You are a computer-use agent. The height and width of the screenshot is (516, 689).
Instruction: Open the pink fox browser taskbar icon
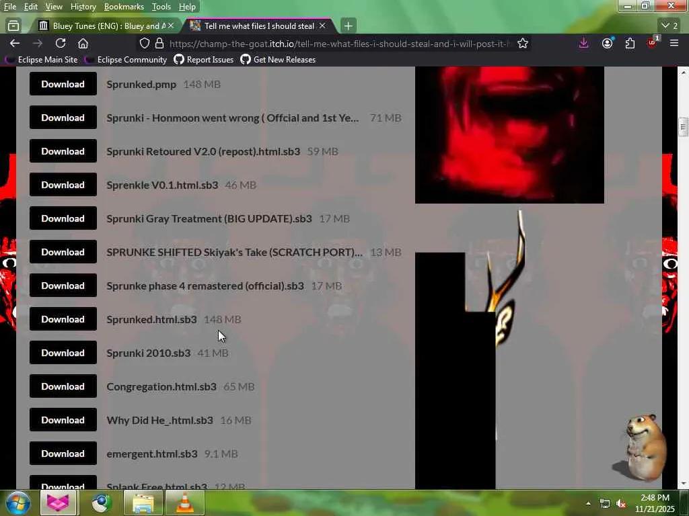(59, 503)
